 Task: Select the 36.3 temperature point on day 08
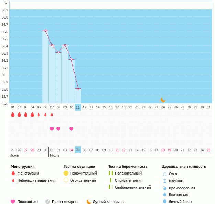pos(58,52)
